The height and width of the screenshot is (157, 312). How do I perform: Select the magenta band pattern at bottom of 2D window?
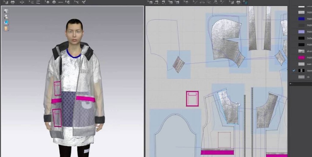217,152
